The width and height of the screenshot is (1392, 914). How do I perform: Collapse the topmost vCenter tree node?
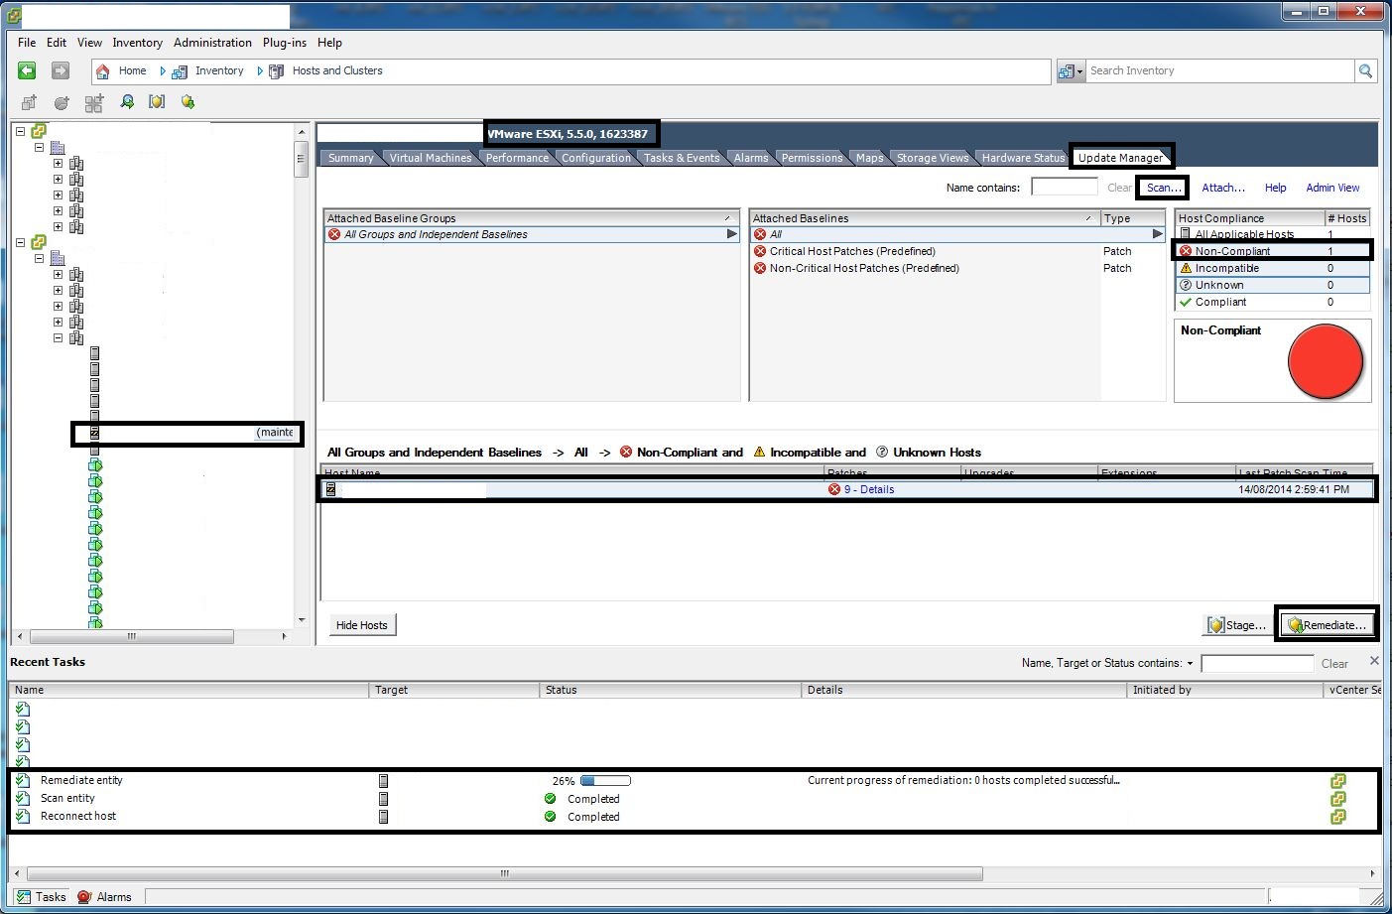[x=20, y=131]
